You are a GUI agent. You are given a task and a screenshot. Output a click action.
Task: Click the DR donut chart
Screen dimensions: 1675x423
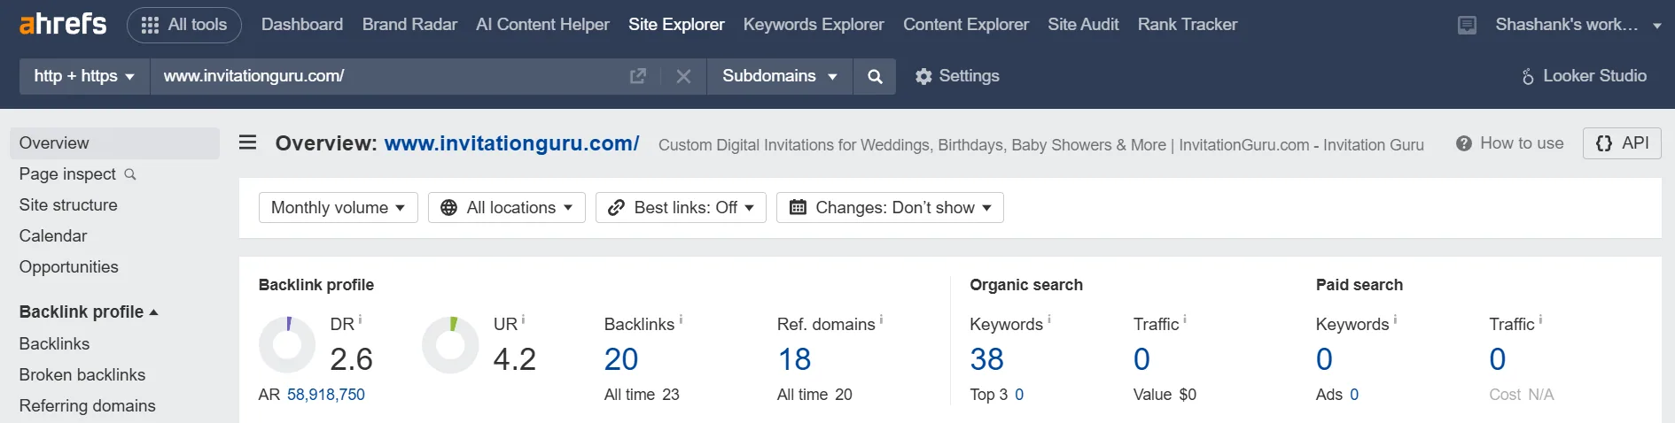[x=287, y=345]
